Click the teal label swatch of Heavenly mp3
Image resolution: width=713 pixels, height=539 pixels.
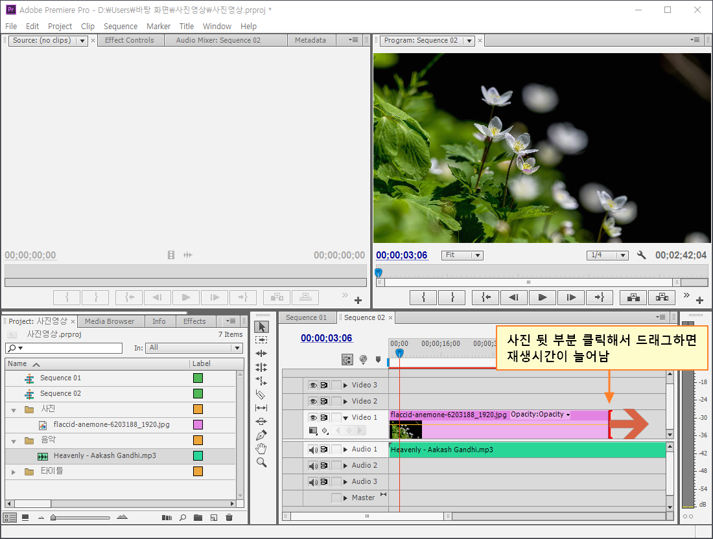coord(198,456)
